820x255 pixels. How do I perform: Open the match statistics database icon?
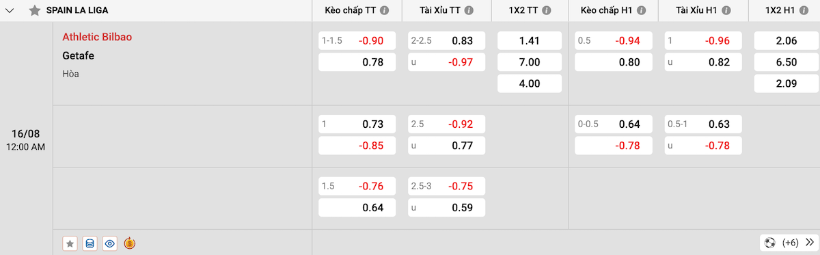(x=90, y=243)
